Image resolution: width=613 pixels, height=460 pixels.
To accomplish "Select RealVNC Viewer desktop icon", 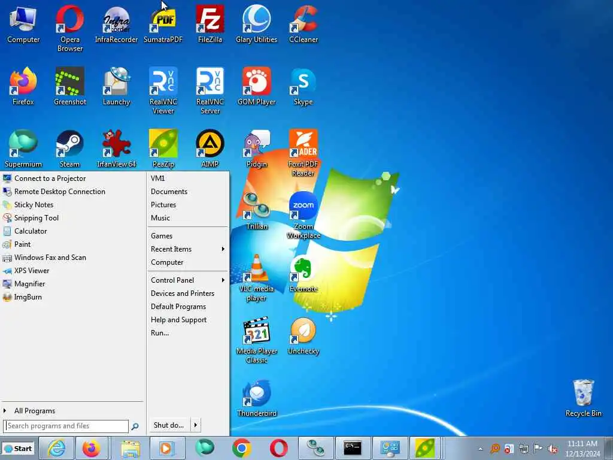I will tap(163, 90).
